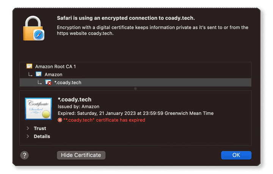Open help with the question mark button
This screenshot has height=174, width=273.
coord(25,155)
